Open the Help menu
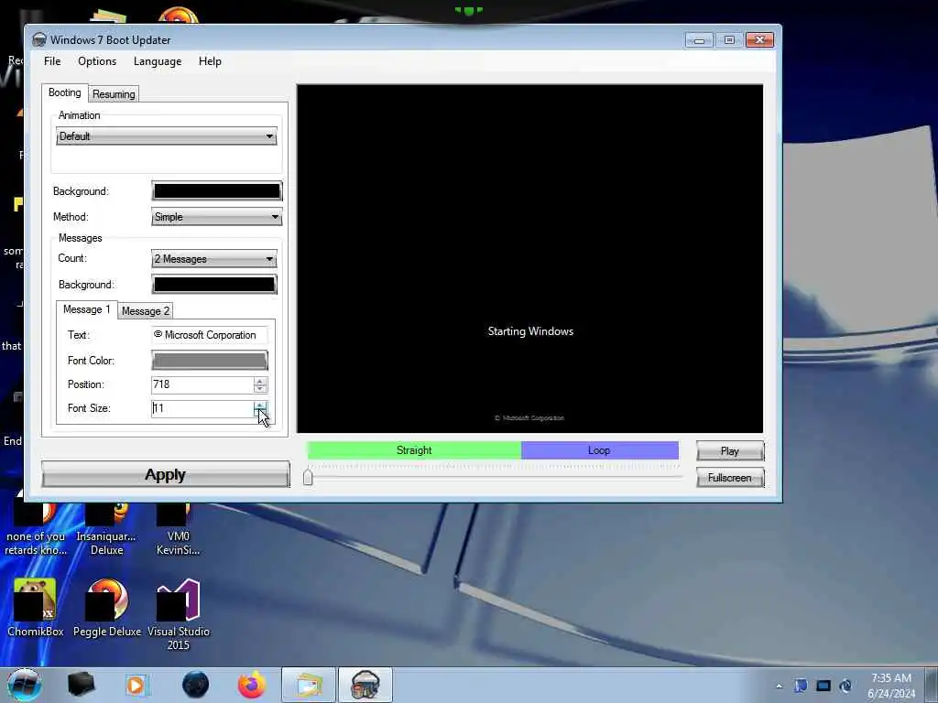This screenshot has width=938, height=703. point(210,61)
